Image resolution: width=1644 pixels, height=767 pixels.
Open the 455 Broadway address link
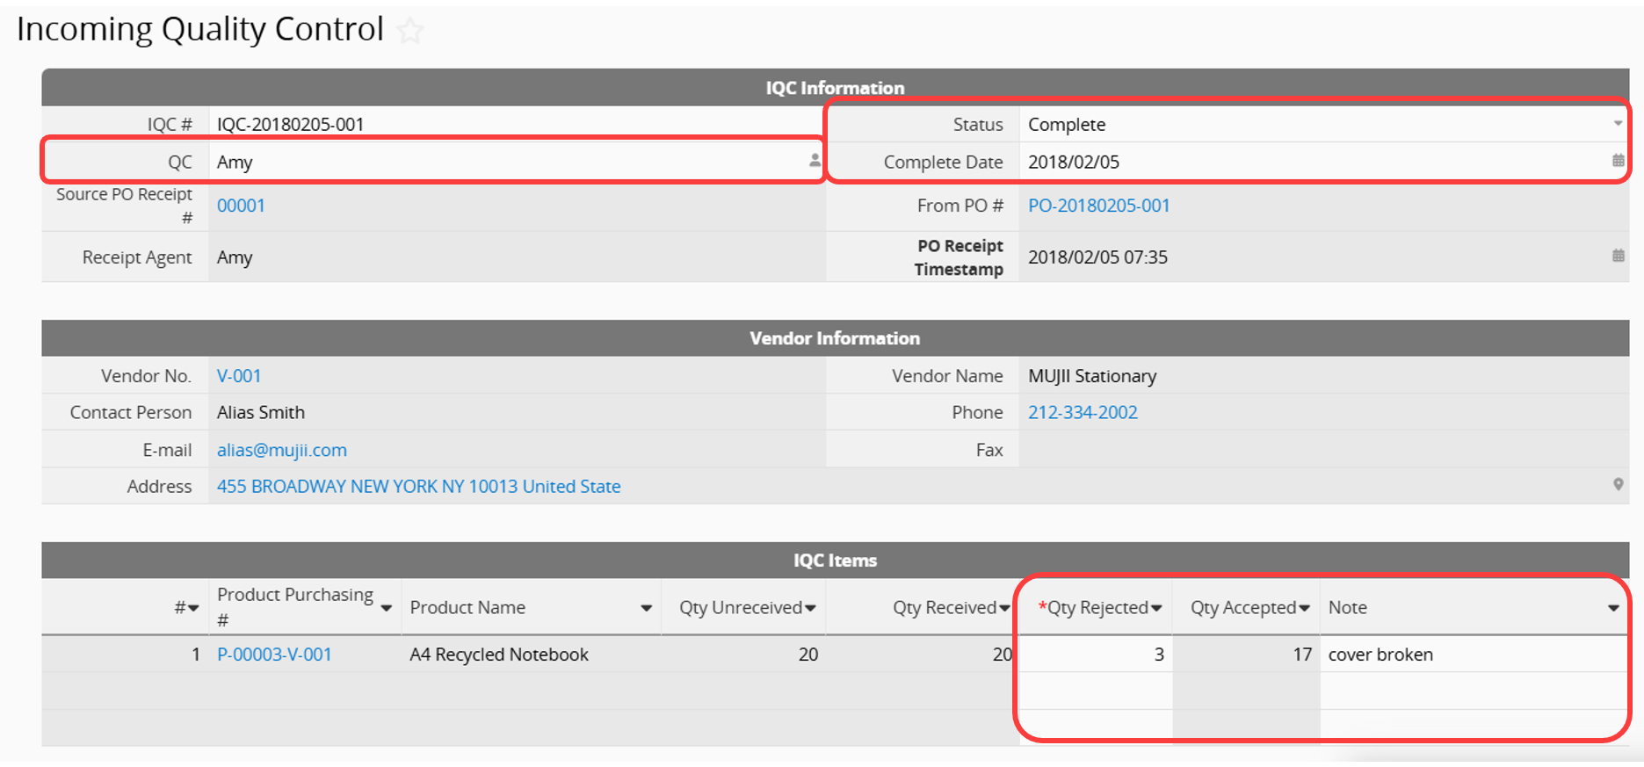pyautogui.click(x=418, y=486)
